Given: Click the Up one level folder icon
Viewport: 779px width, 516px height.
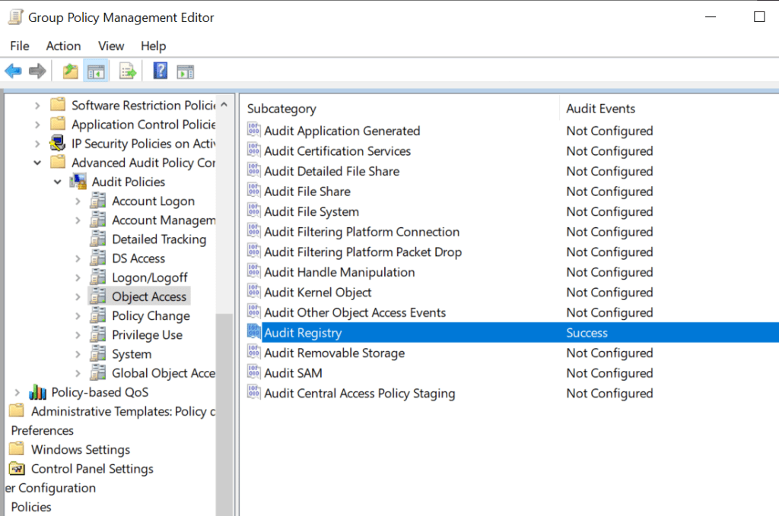Looking at the screenshot, I should 71,71.
